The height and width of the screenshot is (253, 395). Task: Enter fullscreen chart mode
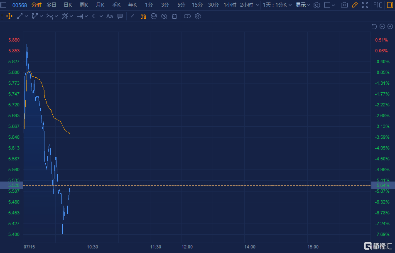pyautogui.click(x=365, y=5)
